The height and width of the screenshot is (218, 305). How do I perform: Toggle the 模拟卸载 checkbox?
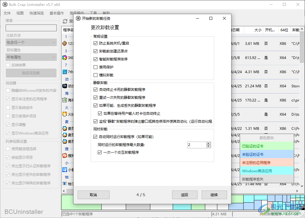tap(95, 75)
